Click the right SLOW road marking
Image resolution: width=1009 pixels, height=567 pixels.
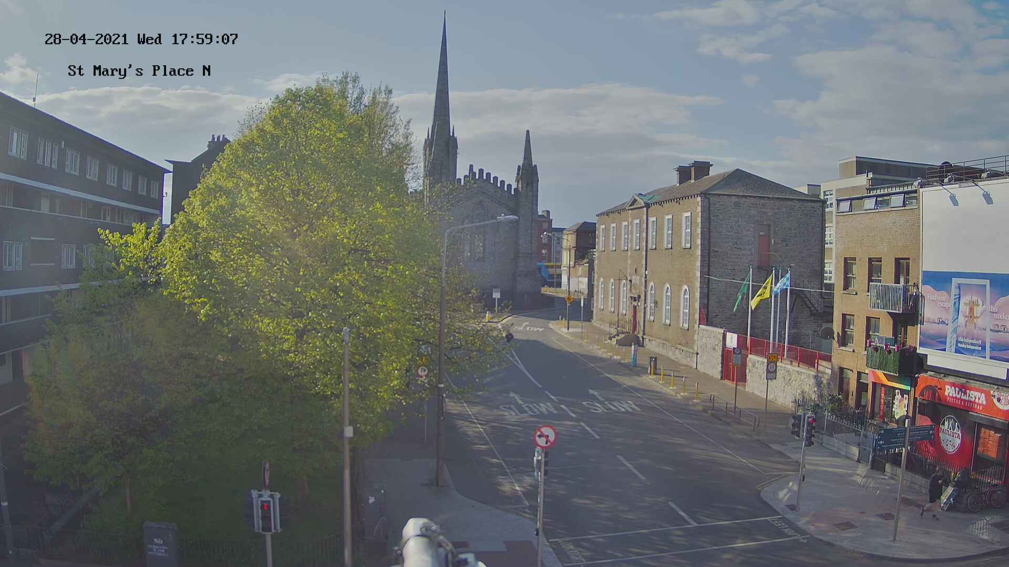coord(611,406)
